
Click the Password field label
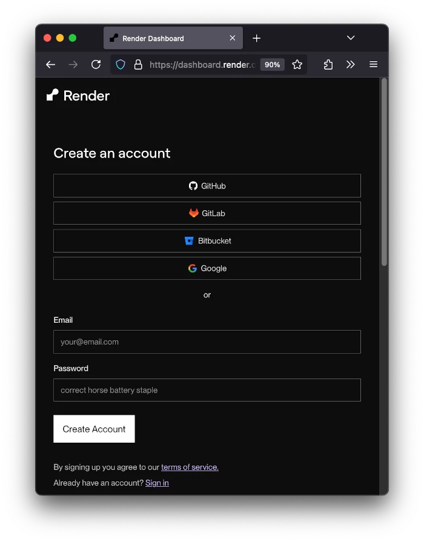click(71, 368)
